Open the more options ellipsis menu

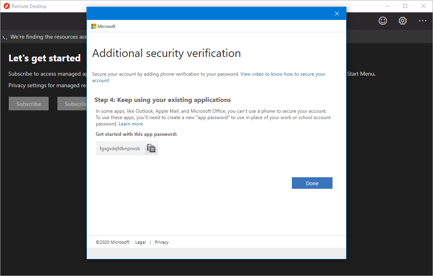pos(422,21)
